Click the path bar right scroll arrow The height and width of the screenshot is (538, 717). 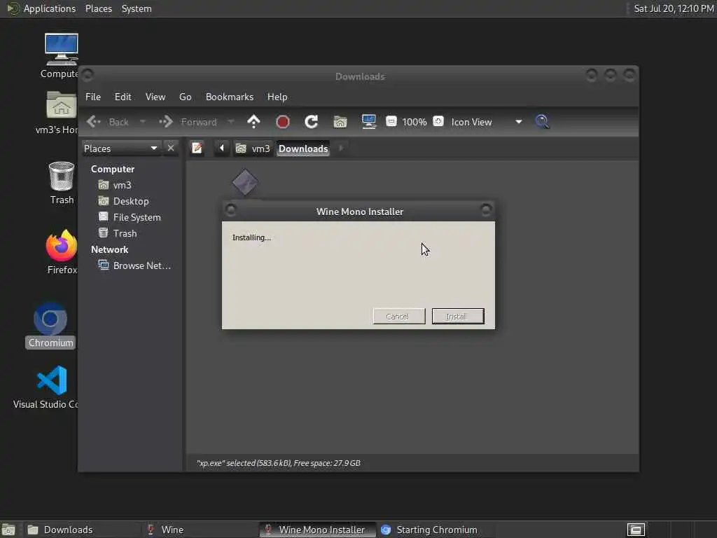point(341,149)
